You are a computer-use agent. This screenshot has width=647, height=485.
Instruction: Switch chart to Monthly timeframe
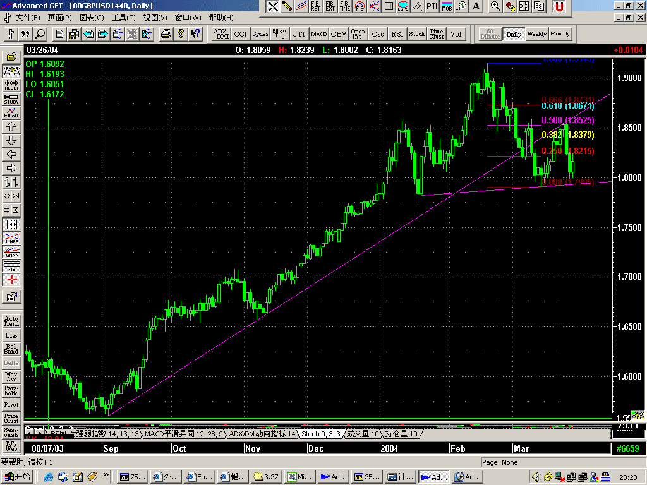560,34
